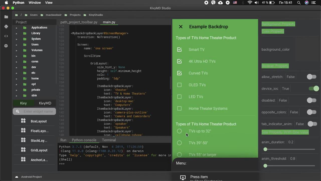The height and width of the screenshot is (181, 321).
Task: Open macOS Spotlight search icon
Action: coord(299,3)
